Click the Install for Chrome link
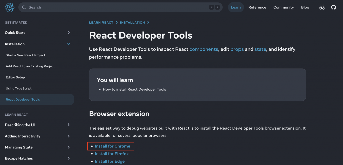 113,146
